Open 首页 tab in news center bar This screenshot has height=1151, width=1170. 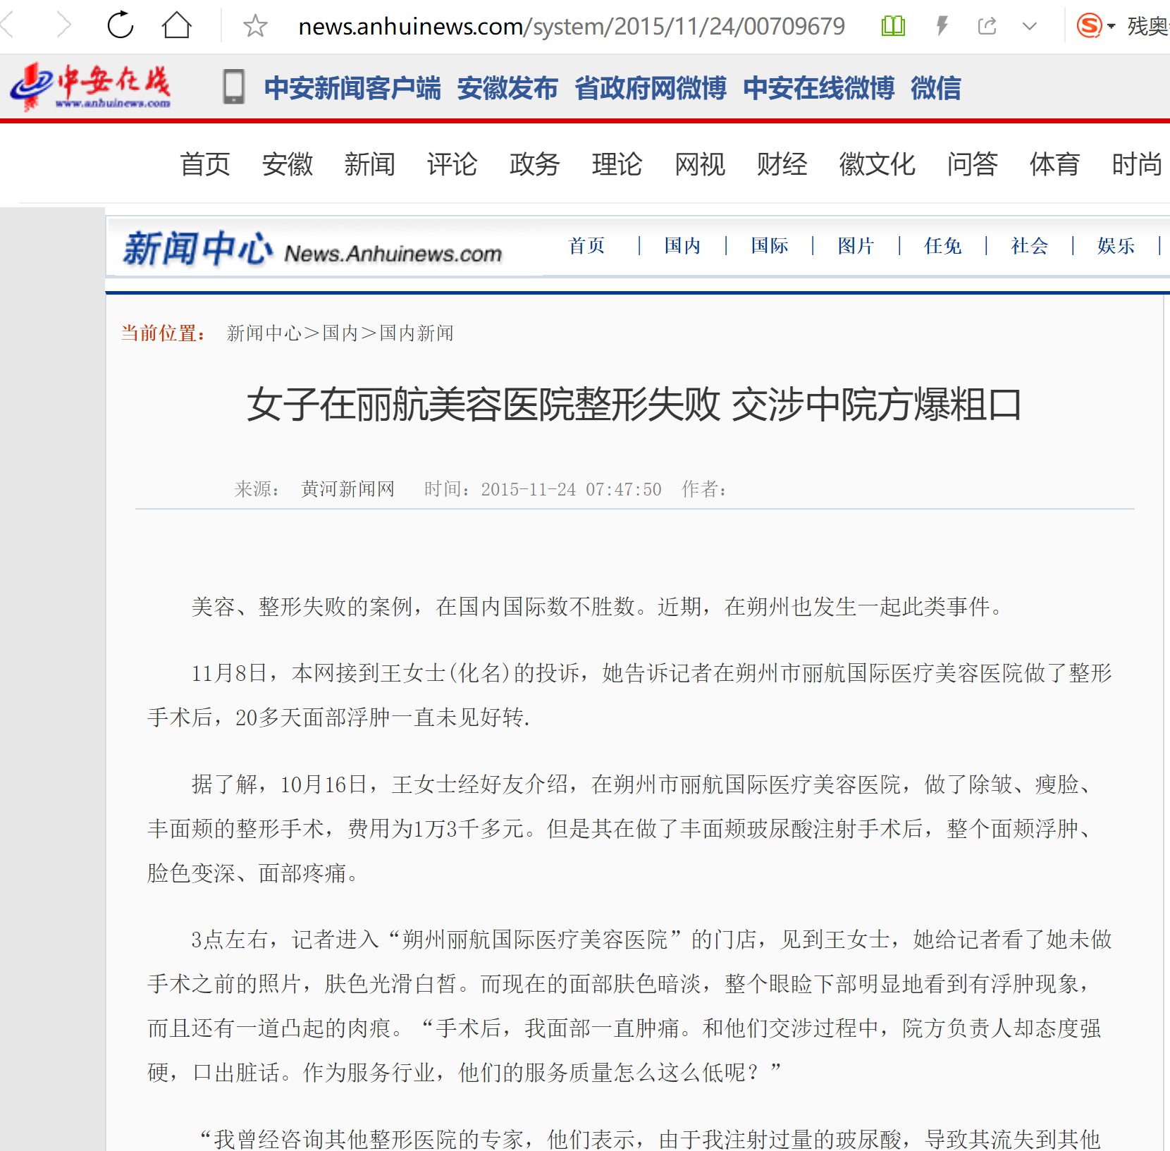pos(587,246)
